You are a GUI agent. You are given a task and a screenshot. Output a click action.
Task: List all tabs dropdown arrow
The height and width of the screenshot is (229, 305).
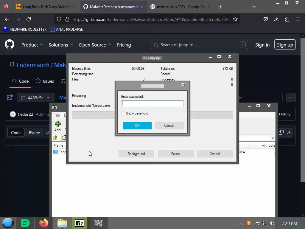coord(254,7)
